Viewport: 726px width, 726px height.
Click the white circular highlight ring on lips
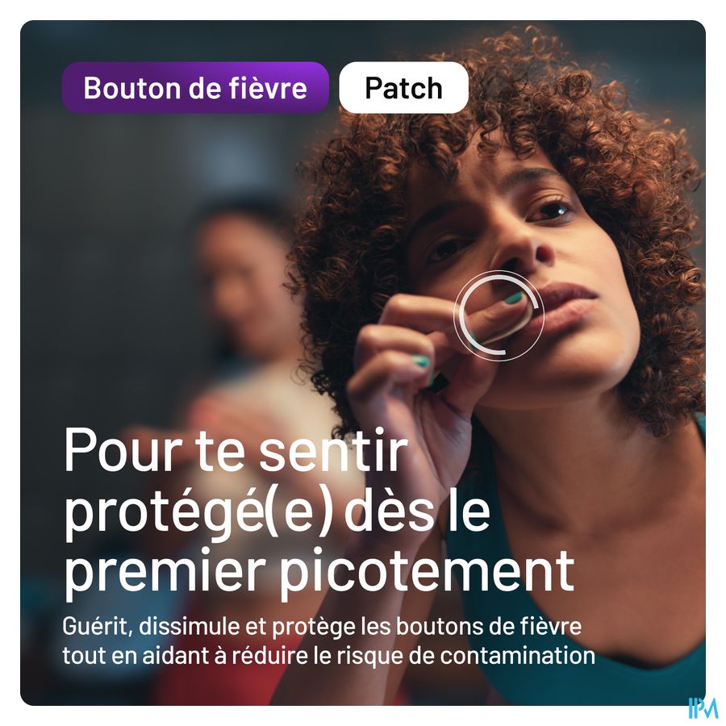click(x=499, y=315)
